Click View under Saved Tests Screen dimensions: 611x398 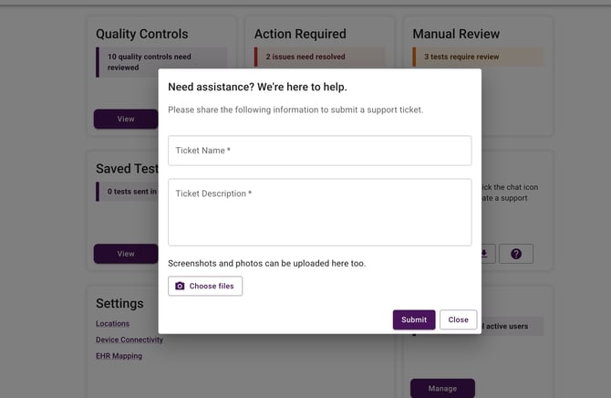click(x=126, y=253)
